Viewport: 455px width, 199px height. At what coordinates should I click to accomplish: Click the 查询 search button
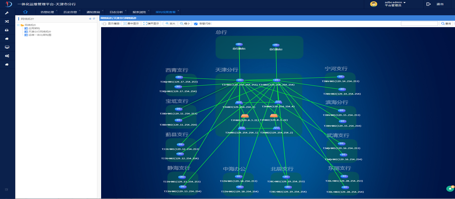(x=446, y=24)
